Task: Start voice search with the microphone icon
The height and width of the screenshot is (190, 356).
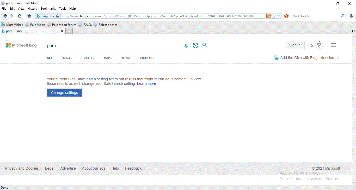Action: pyautogui.click(x=186, y=46)
